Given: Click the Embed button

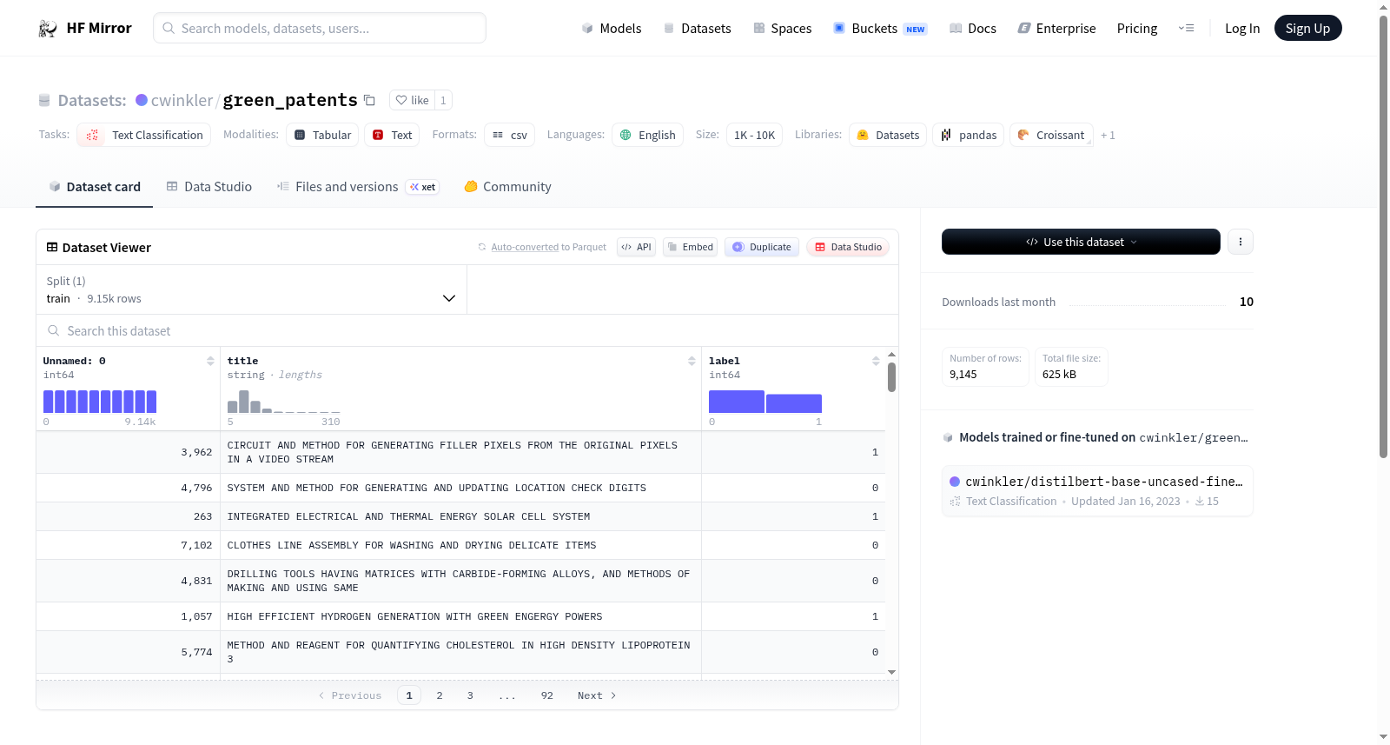Looking at the screenshot, I should [690, 247].
